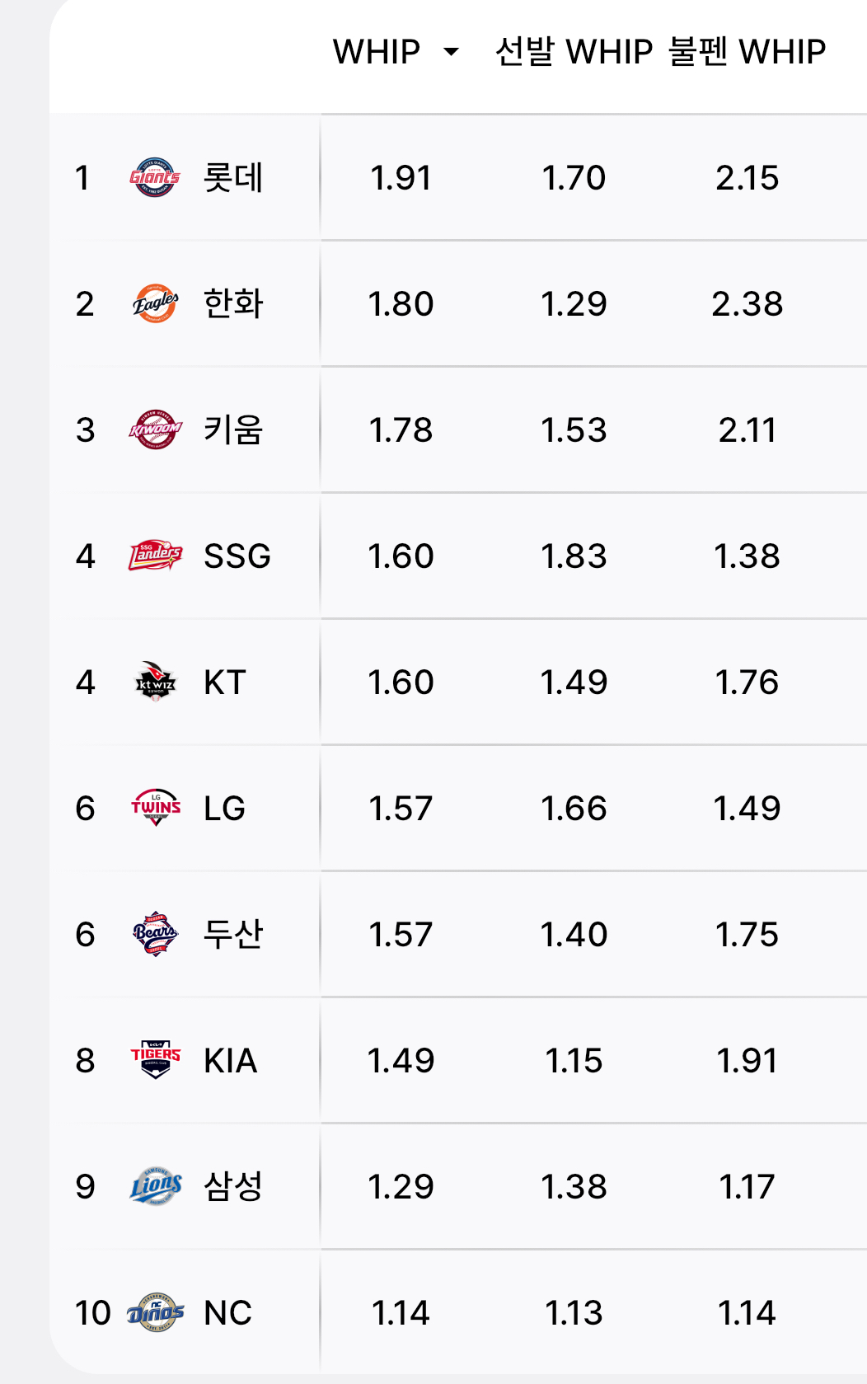Select the Samsung Lions logo

pos(155,1186)
